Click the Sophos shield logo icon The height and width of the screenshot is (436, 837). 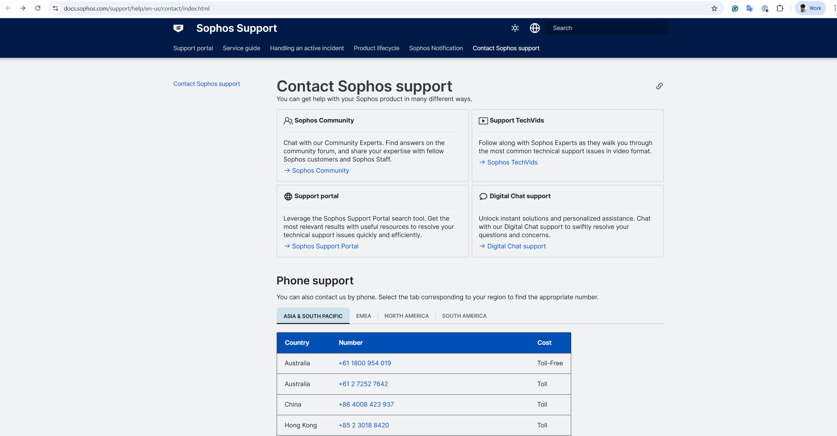pos(178,28)
